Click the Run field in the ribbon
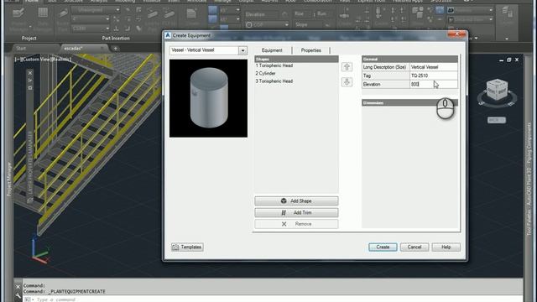 coord(324,14)
